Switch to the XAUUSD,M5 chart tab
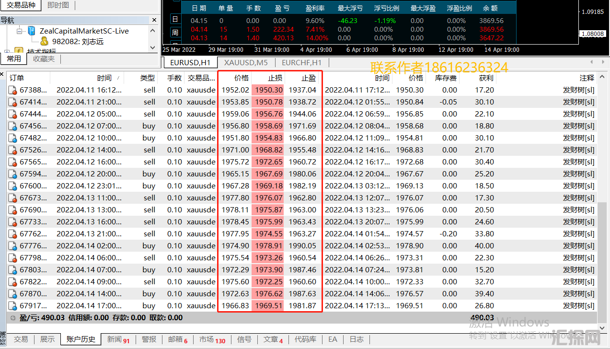610x349 pixels. pos(245,62)
